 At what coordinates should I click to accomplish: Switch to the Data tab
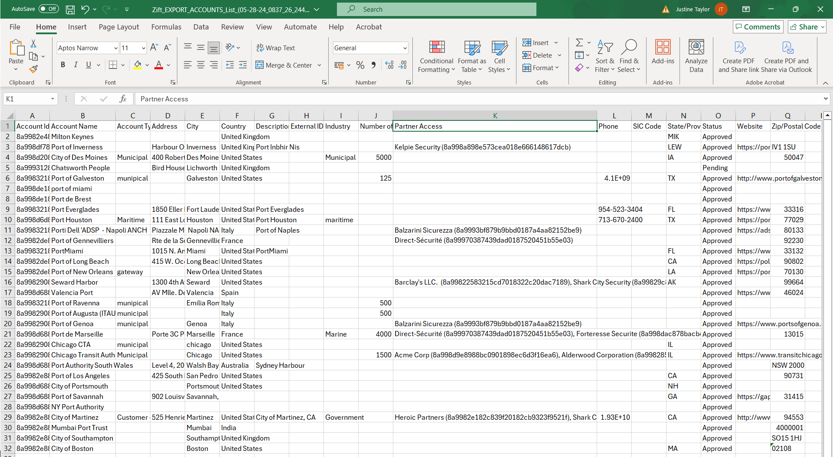[x=201, y=27]
